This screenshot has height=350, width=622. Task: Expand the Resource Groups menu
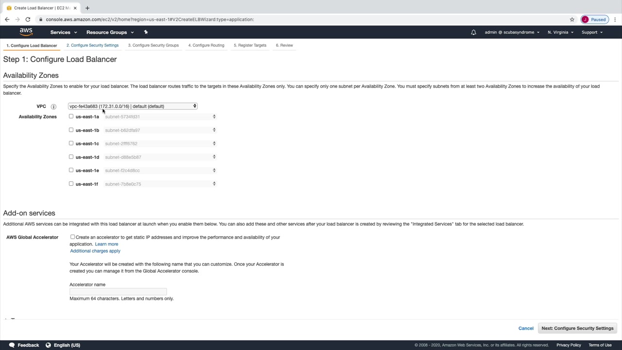click(110, 32)
